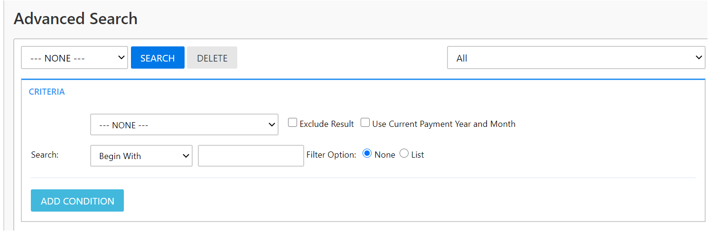The image size is (708, 231).
Task: Click the gray DELETE button
Action: [212, 58]
